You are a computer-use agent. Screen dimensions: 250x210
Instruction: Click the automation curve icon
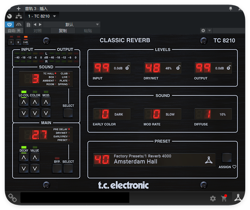[19, 25]
